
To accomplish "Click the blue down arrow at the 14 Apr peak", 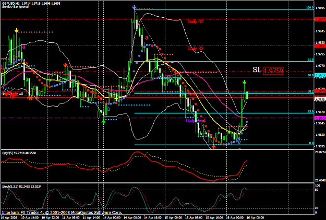I will coord(134,7).
